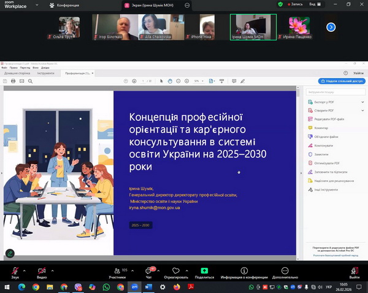This screenshot has width=368, height=293.
Task: Show next participants with the blue arrow
Action: 331,27
